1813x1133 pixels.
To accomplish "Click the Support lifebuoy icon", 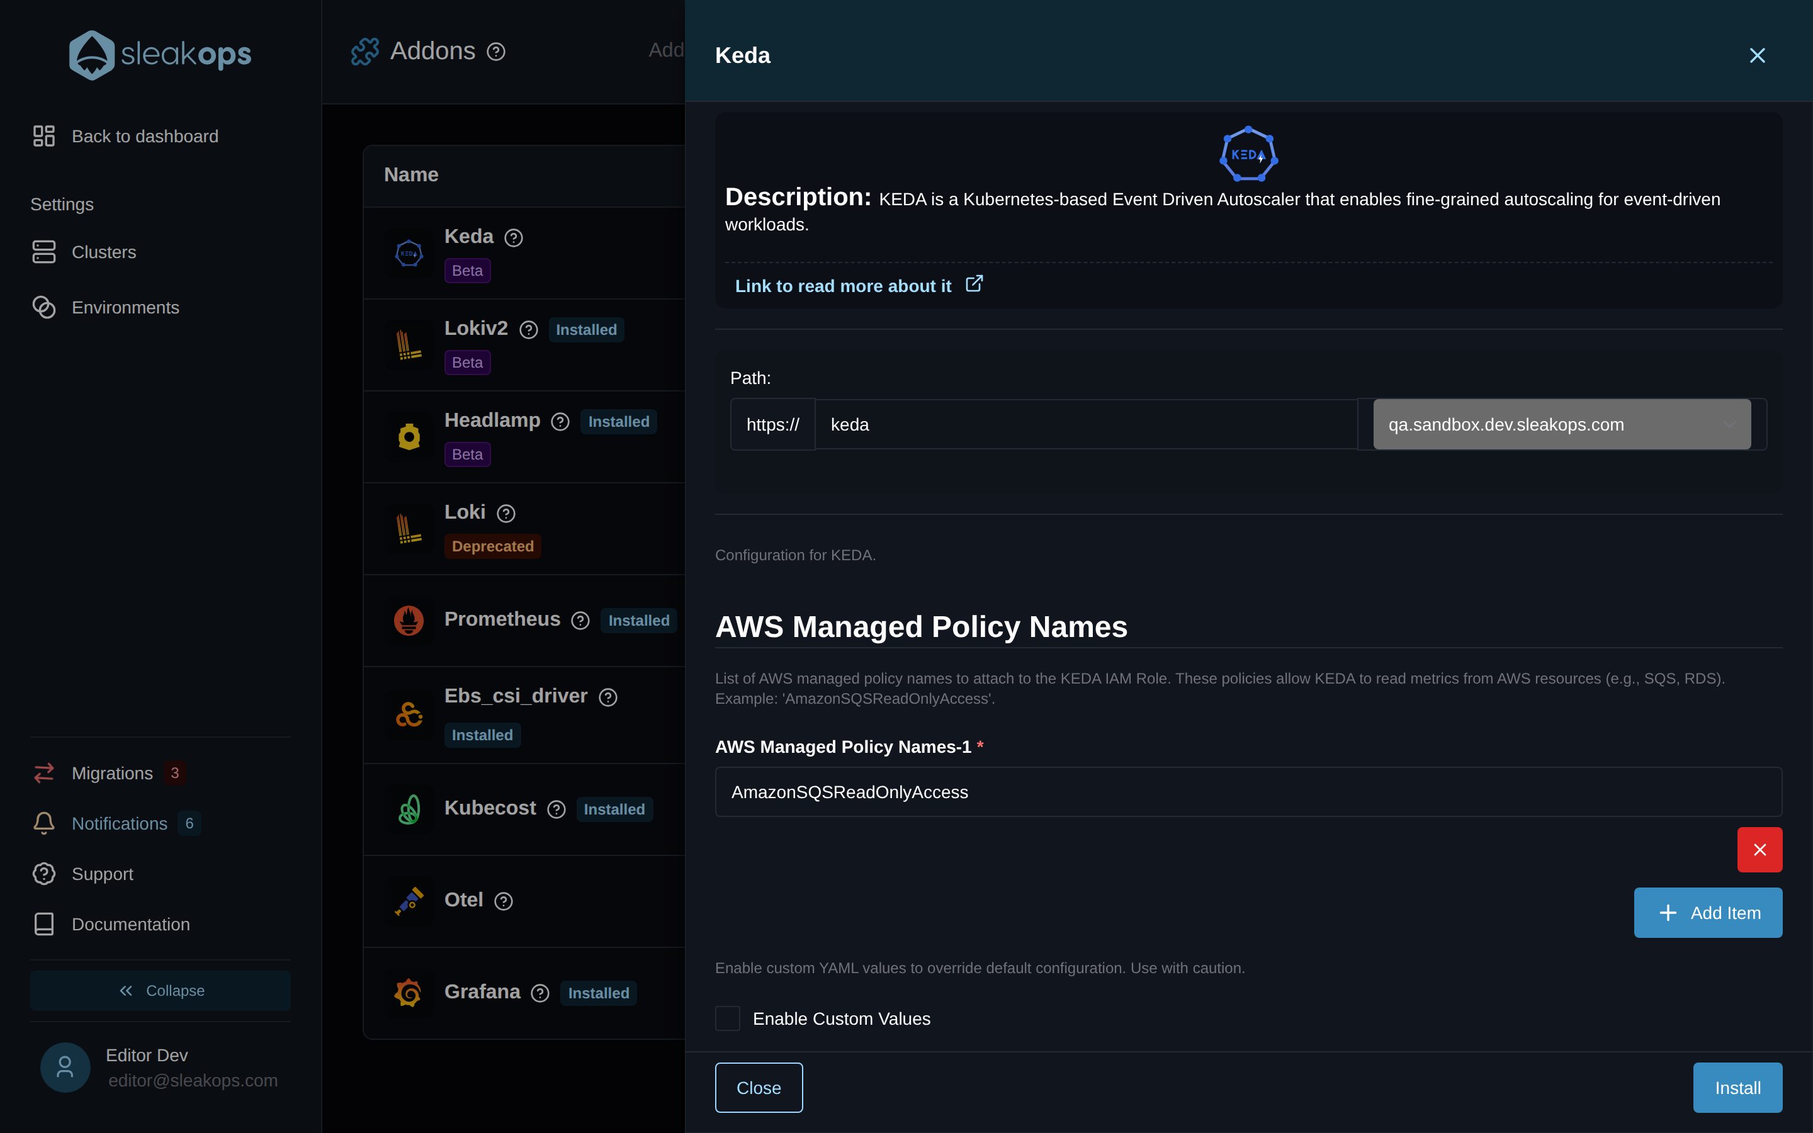I will 44,873.
